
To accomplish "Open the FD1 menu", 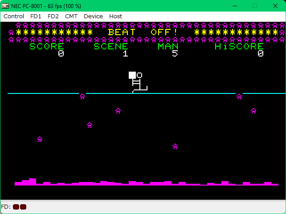I will 36,16.
